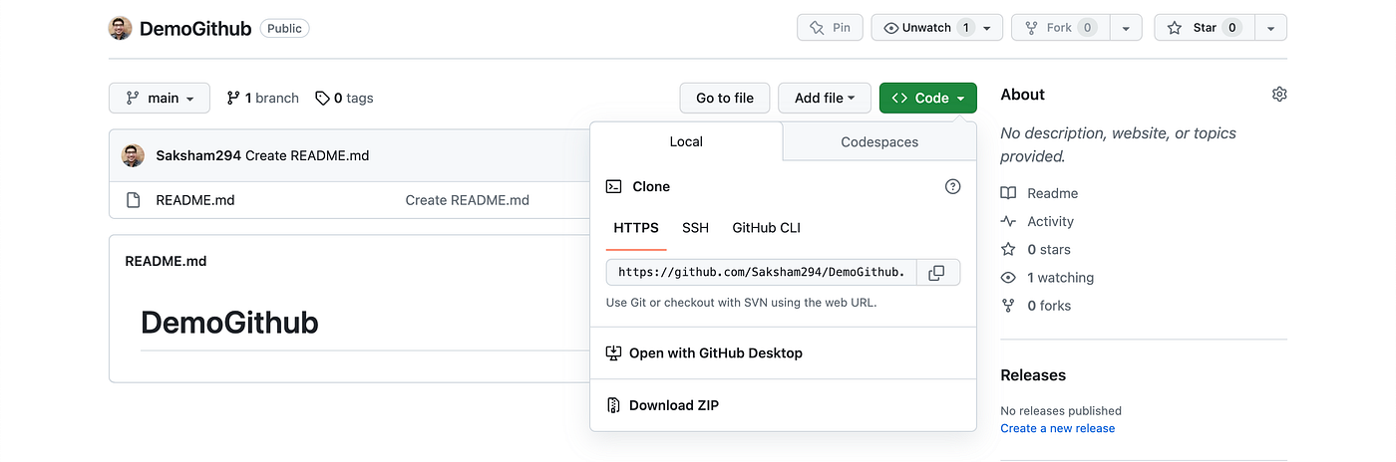The height and width of the screenshot is (462, 1396).
Task: Click the eye icon next to 1 watching
Action: 1008,278
